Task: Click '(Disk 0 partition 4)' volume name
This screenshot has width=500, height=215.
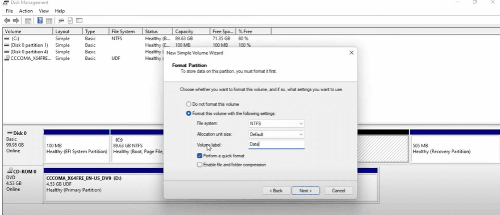Action: click(29, 51)
